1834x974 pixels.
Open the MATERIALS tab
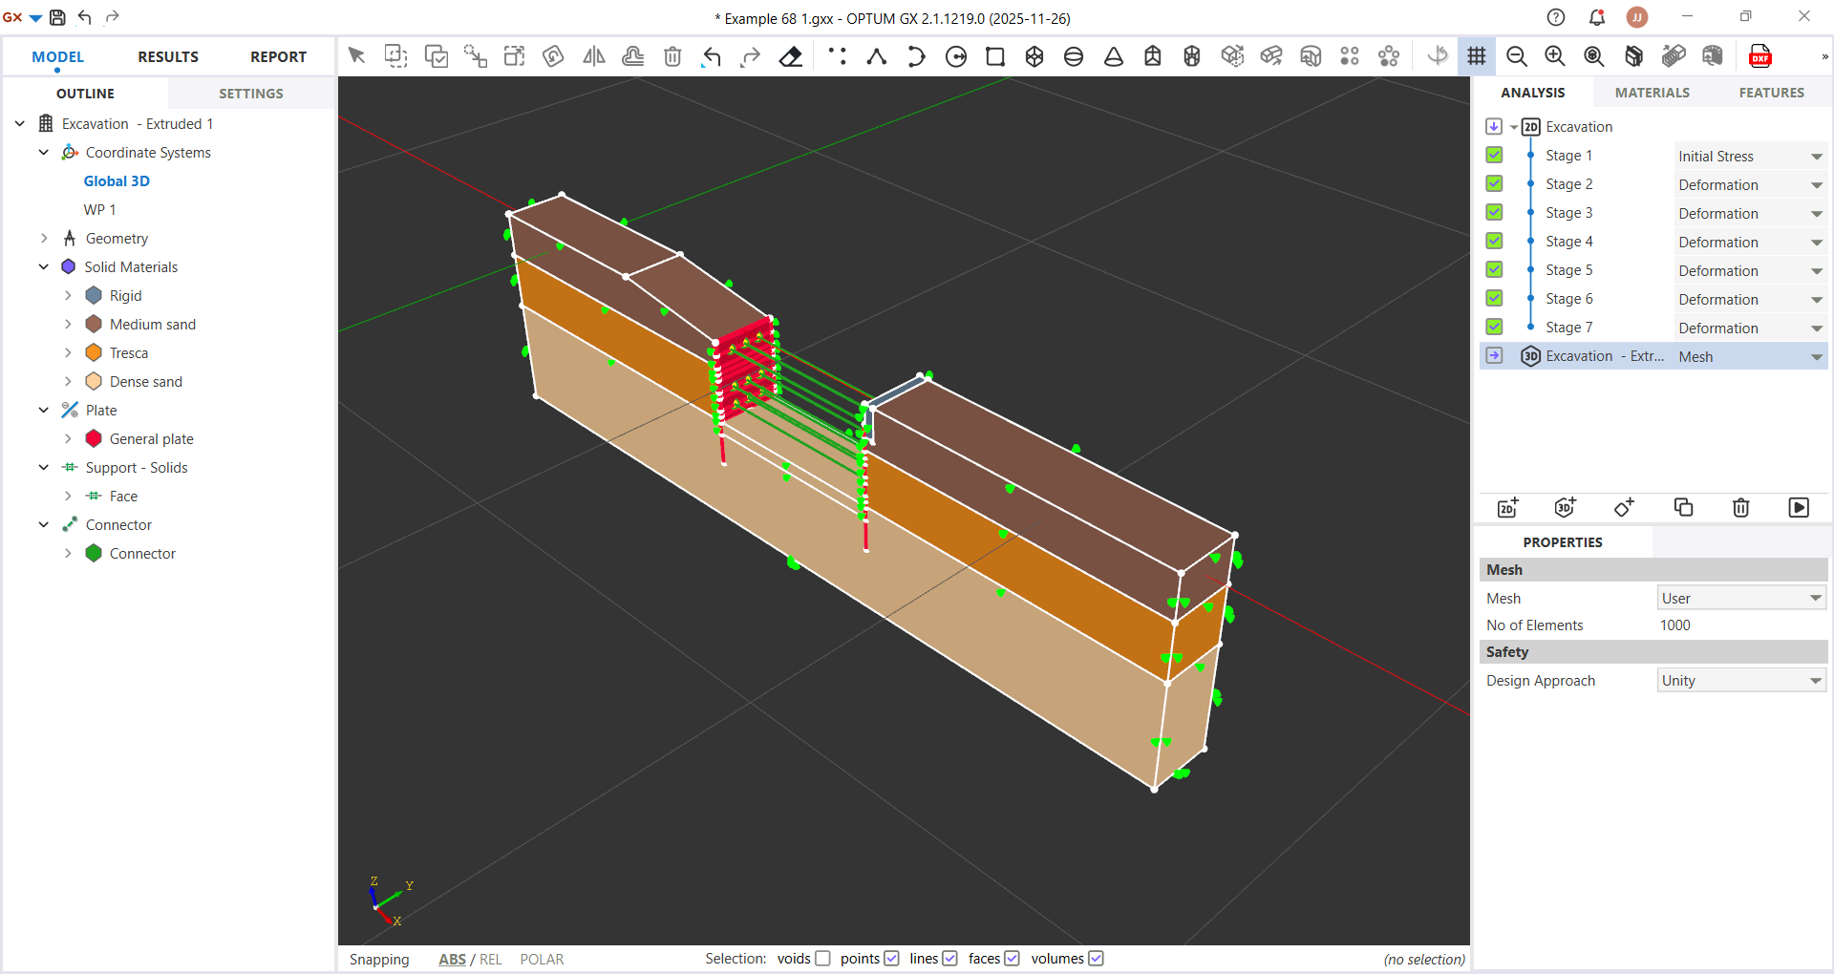click(x=1652, y=93)
